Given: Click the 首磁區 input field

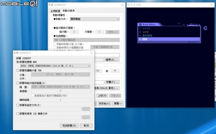Looking at the screenshot, I should tap(61, 91).
